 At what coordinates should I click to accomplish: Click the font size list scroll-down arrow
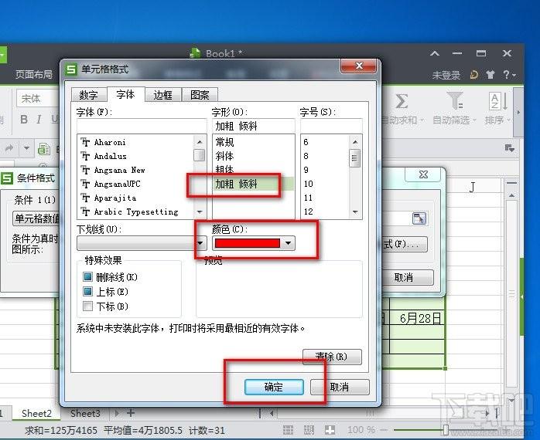tap(355, 212)
